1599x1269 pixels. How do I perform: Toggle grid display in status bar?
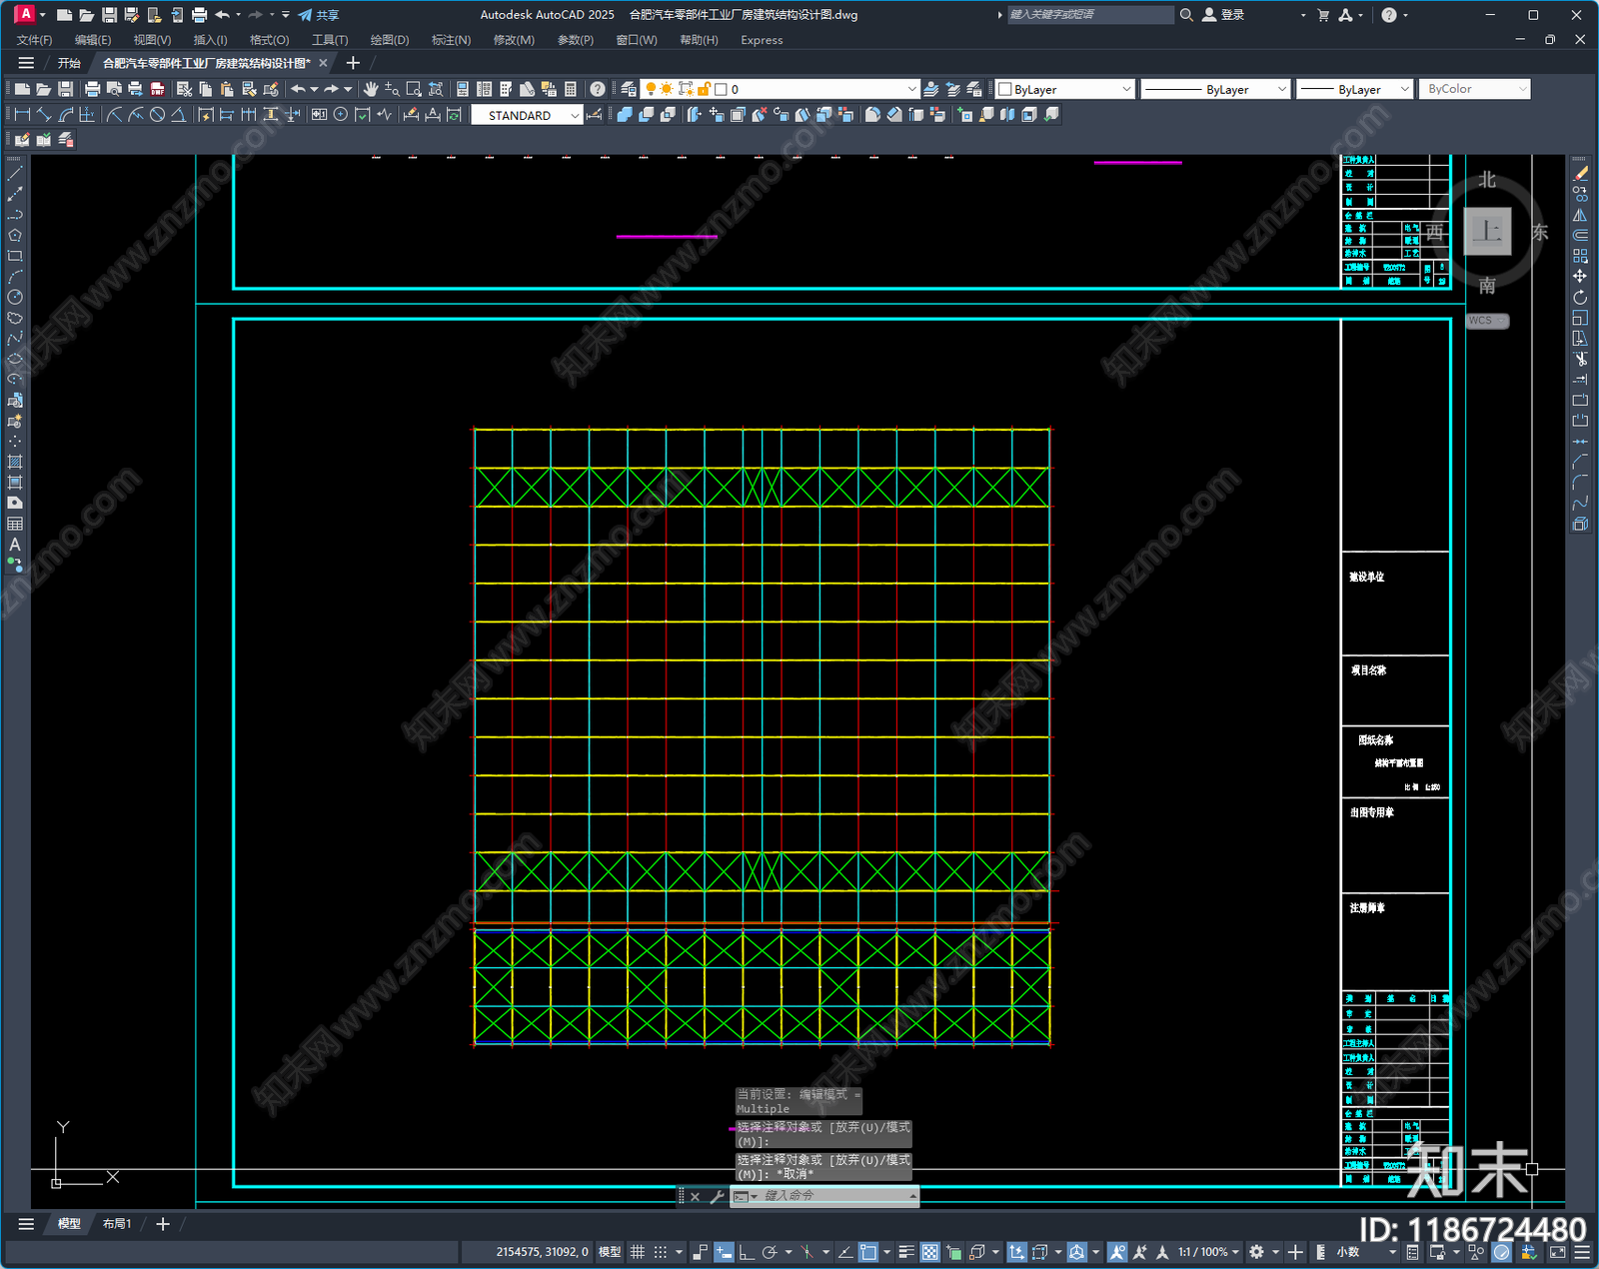tap(637, 1252)
